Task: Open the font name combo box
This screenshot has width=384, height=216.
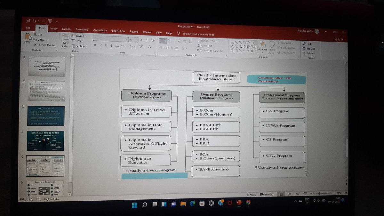Action: pos(110,38)
